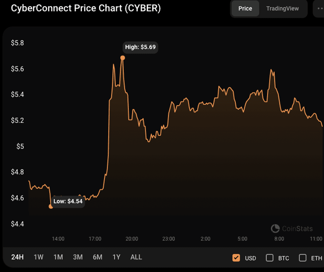The width and height of the screenshot is (324, 272).
Task: Click the Low: $4.54 tooltip label
Action: click(x=68, y=201)
